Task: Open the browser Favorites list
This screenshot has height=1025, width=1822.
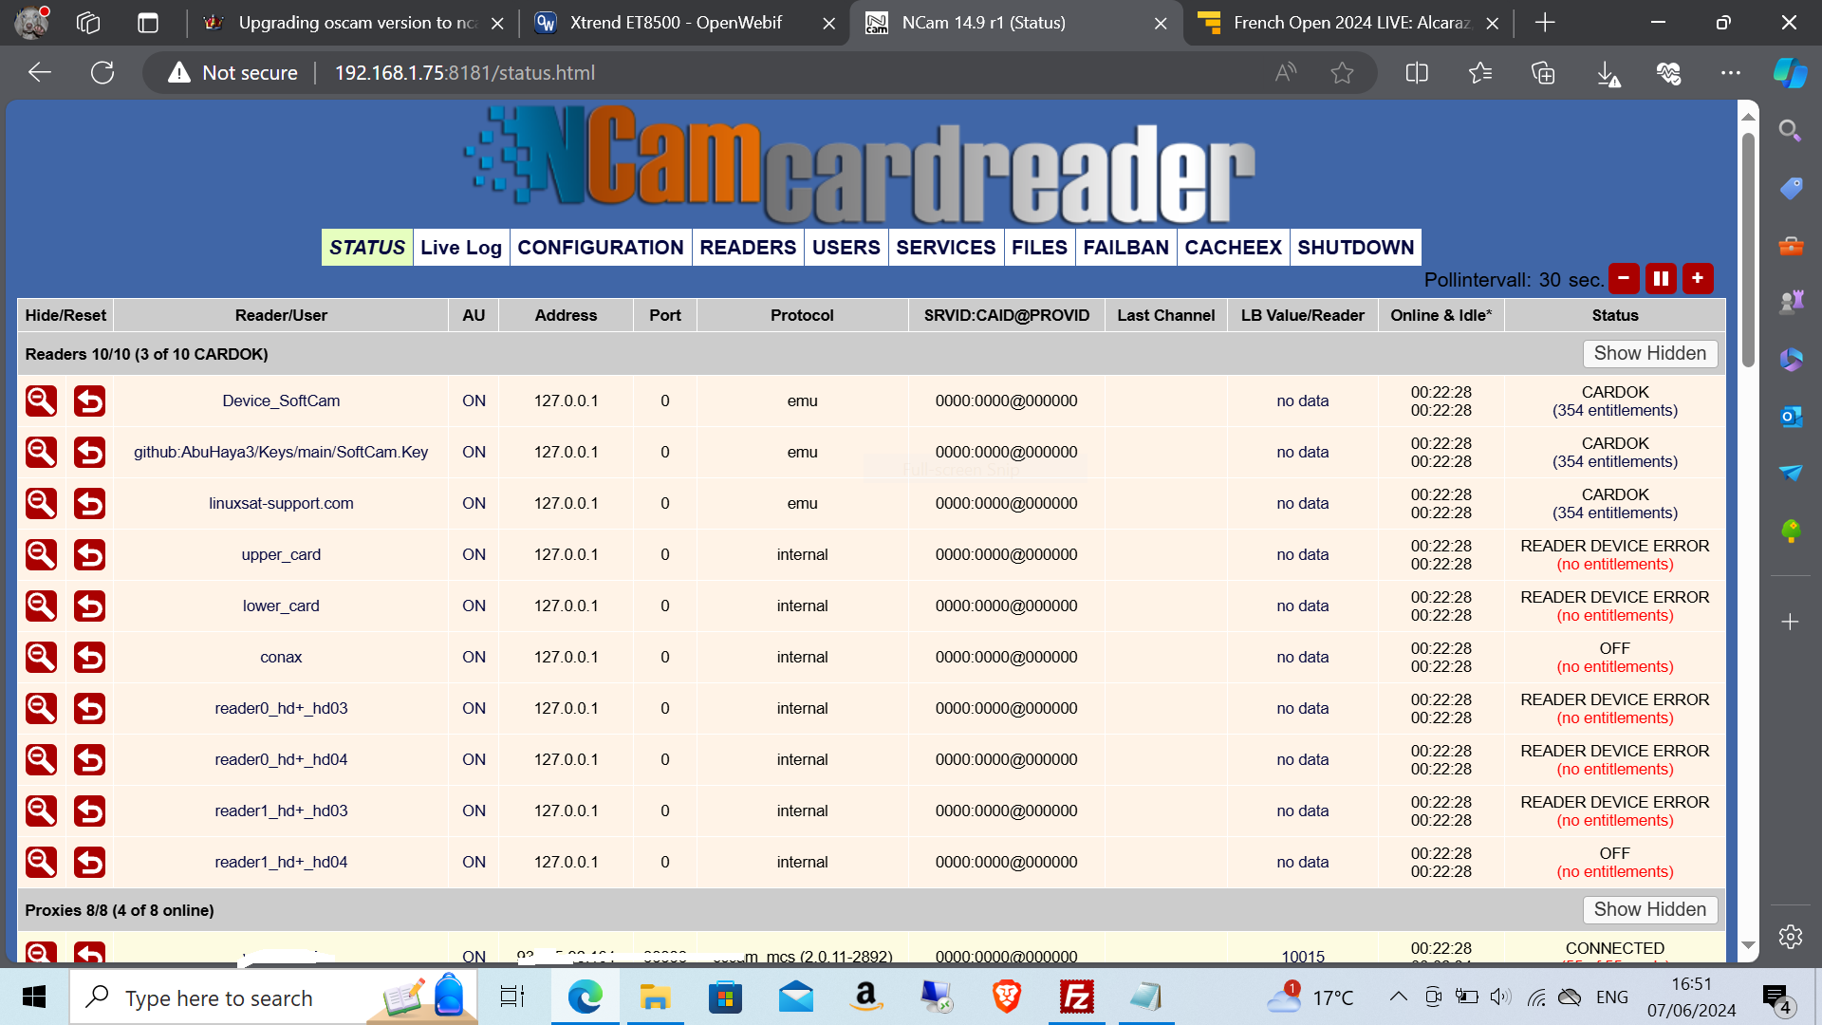Action: click(1480, 73)
